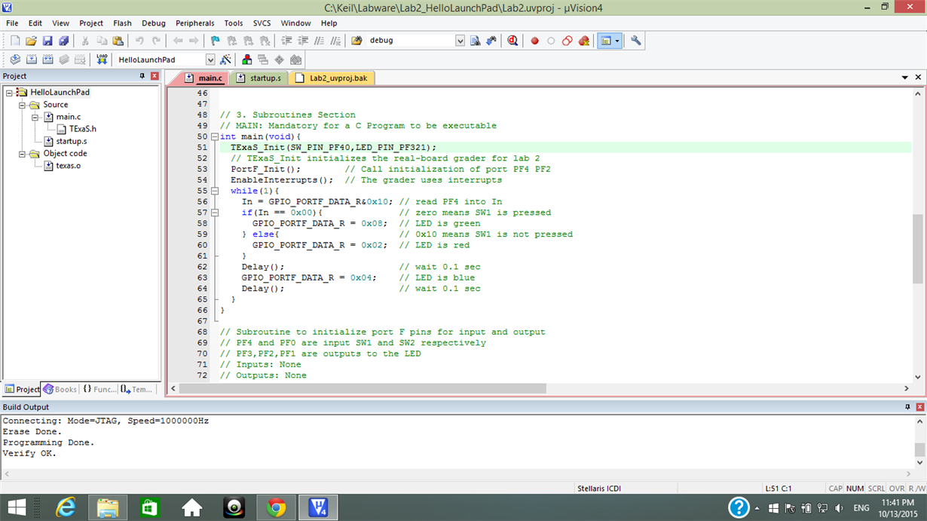Screen dimensions: 927x521
Task: Open Windows Start button
Action: (x=17, y=507)
